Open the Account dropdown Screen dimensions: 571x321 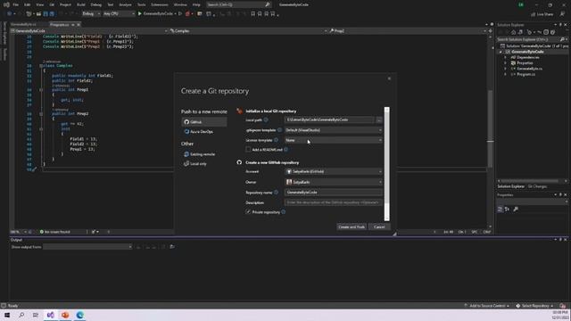(333, 171)
